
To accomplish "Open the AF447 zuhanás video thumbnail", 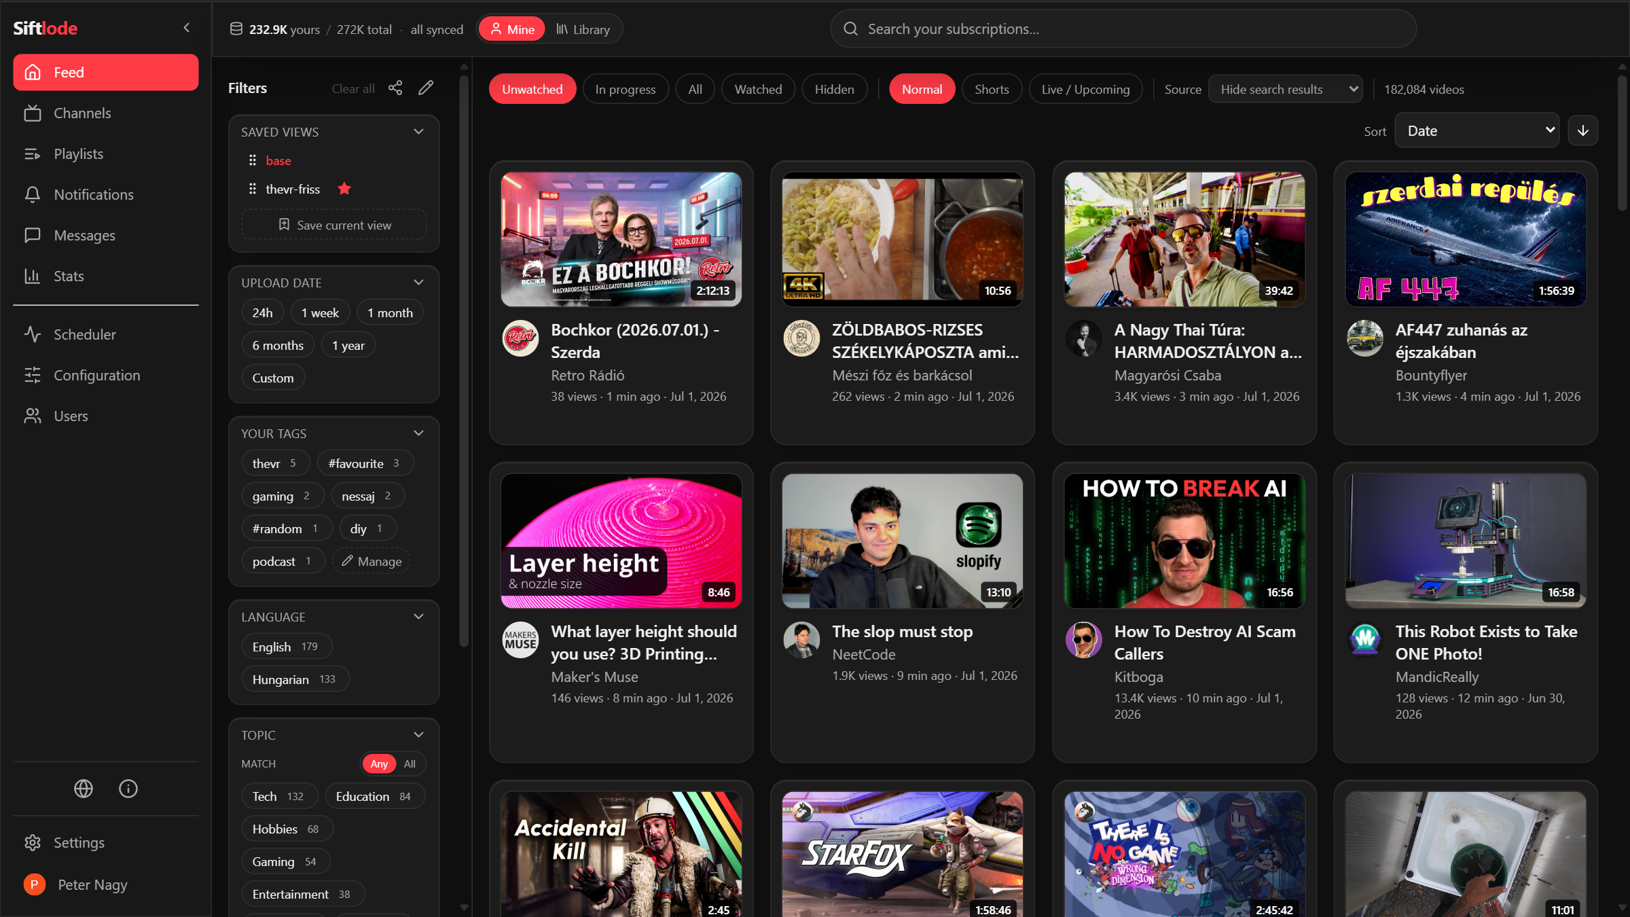I will [x=1466, y=239].
